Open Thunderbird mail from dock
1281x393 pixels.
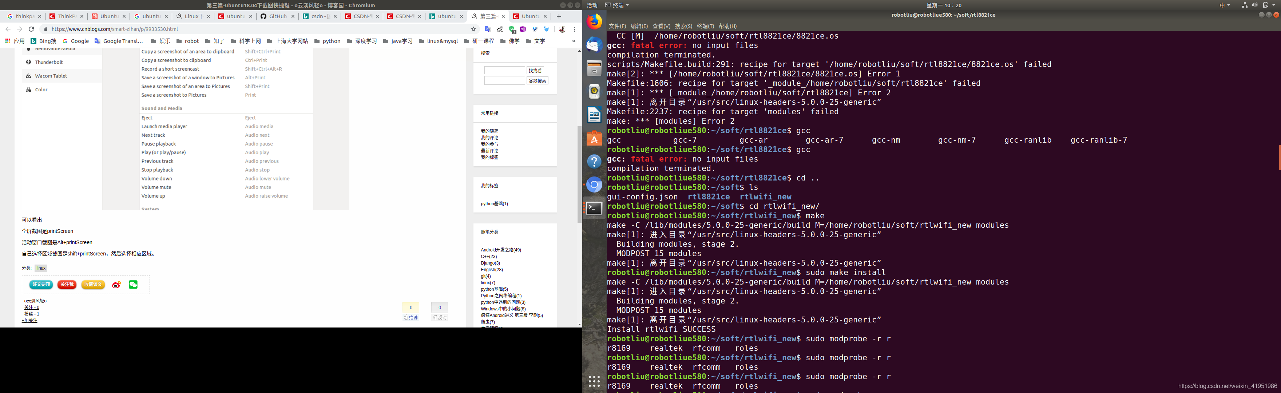point(594,45)
